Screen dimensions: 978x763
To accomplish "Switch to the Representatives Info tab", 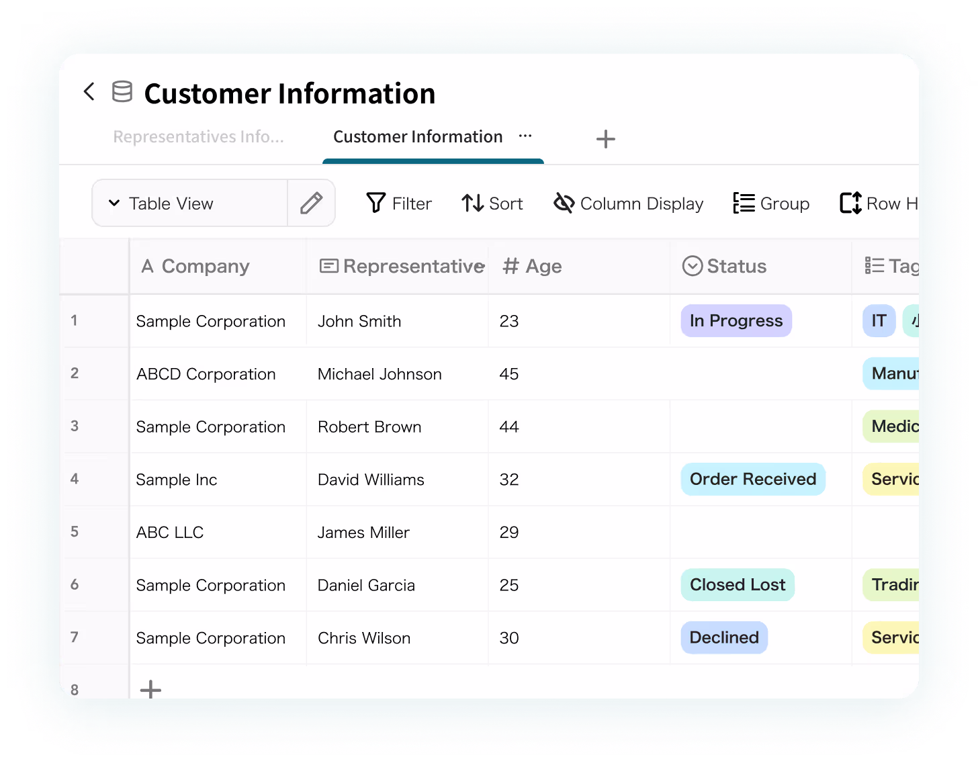I will coord(198,137).
